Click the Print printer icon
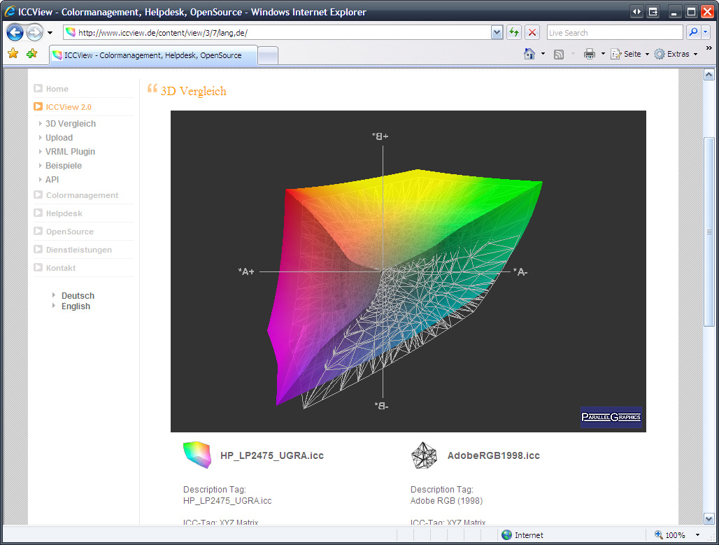 (589, 54)
